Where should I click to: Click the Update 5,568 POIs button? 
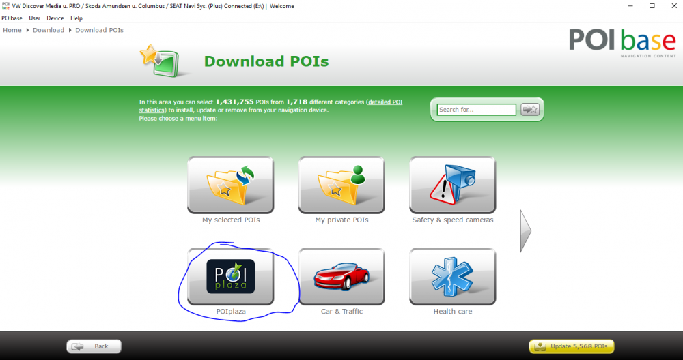[572, 346]
